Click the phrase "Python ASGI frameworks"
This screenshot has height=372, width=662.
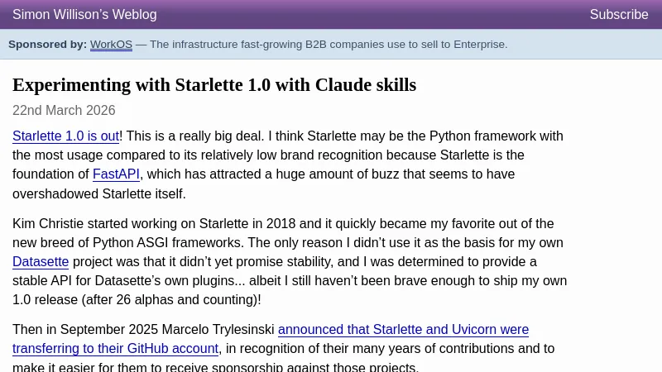point(167,243)
